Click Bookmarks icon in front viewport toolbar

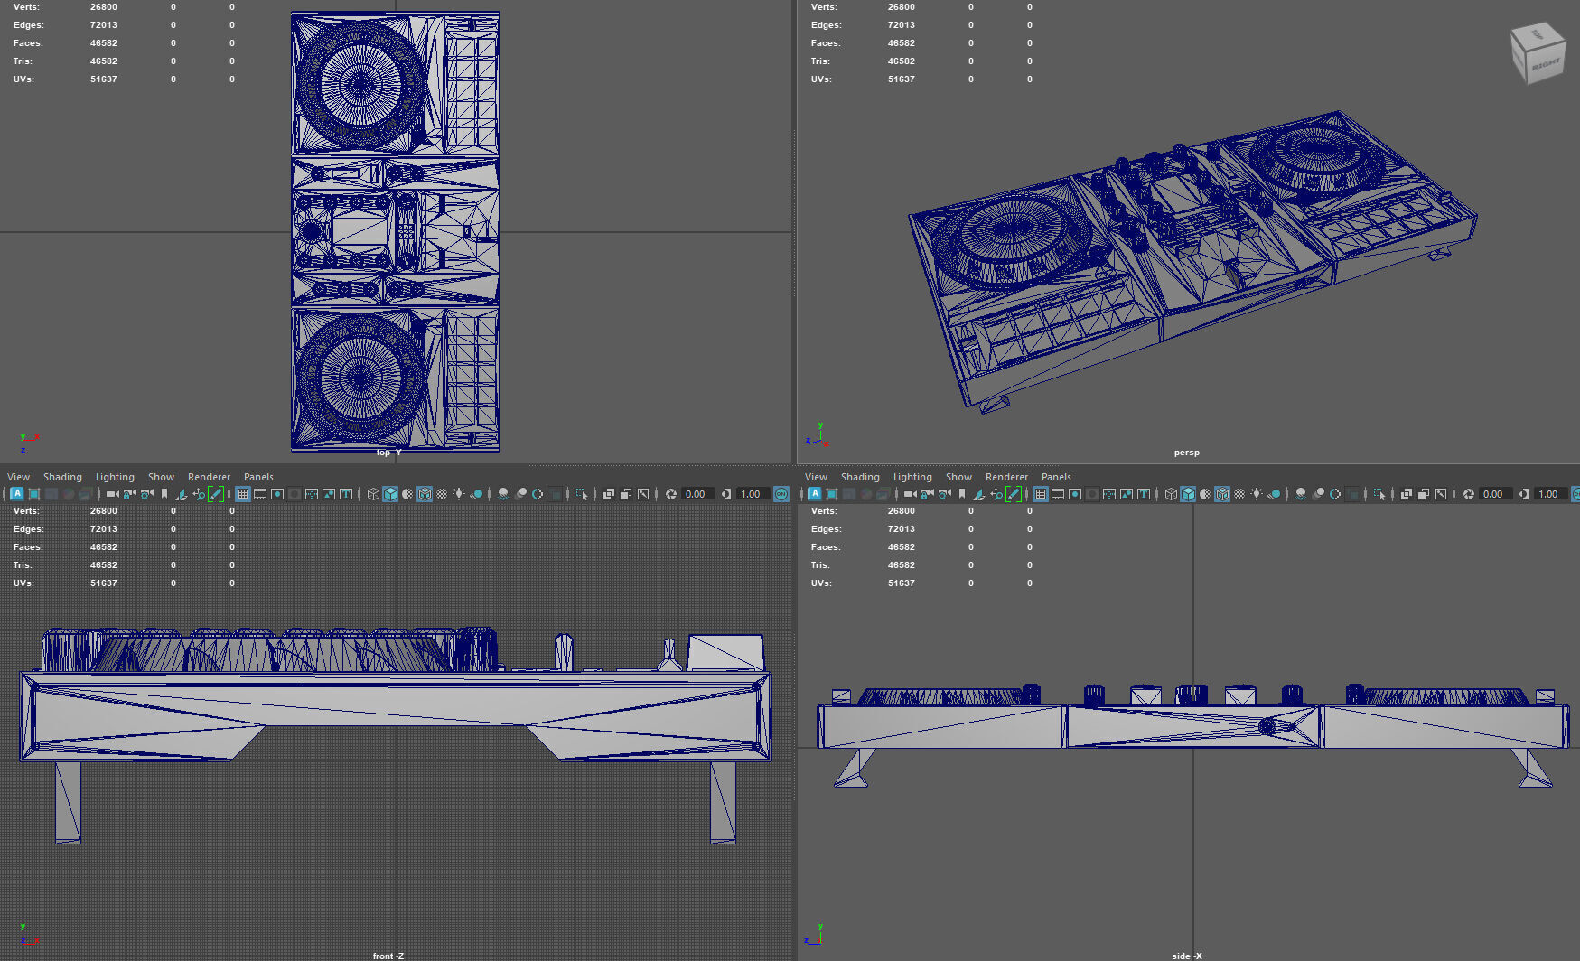pyautogui.click(x=164, y=494)
